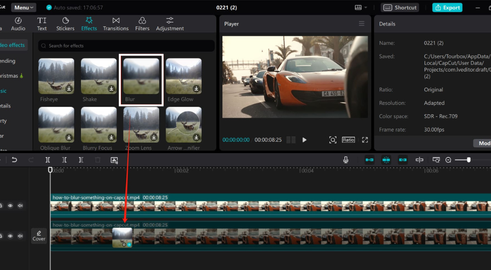Click the Delete right split icon
491x270 pixels.
(x=81, y=160)
